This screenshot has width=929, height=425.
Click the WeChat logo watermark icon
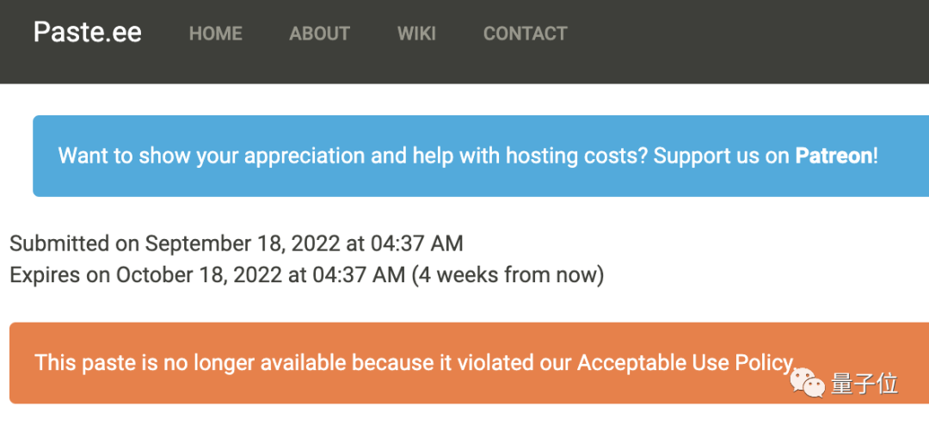806,384
